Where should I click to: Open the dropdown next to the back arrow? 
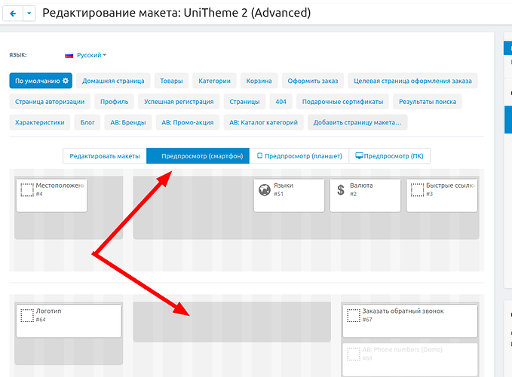29,14
